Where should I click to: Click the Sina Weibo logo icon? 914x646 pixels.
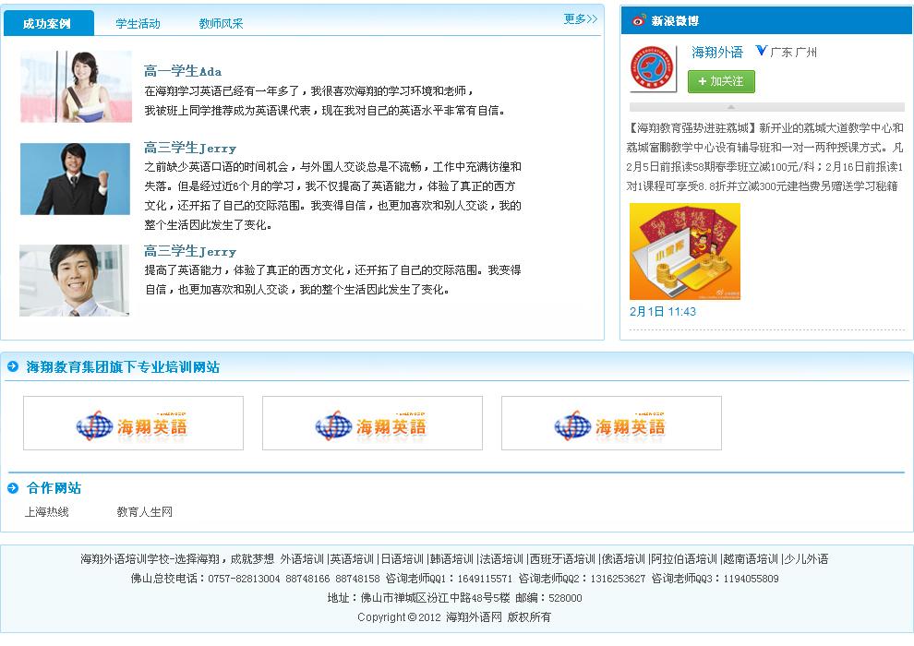tap(639, 21)
